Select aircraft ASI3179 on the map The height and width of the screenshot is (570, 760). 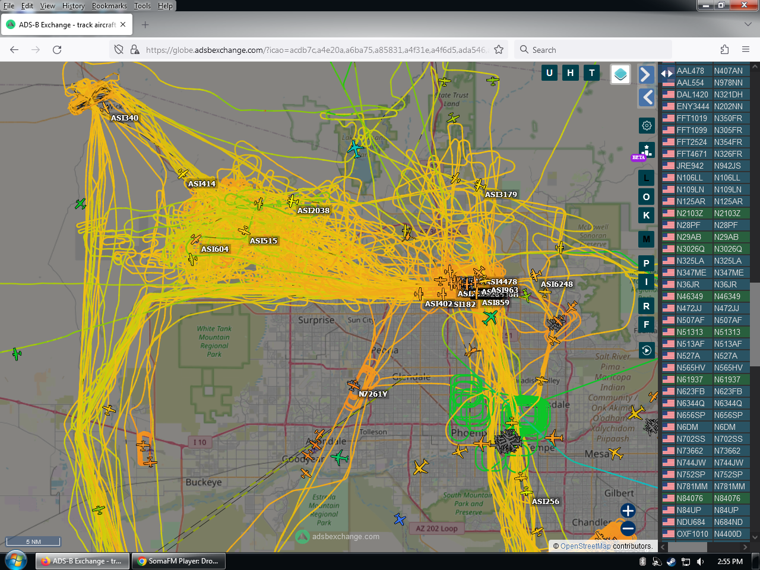(x=480, y=185)
